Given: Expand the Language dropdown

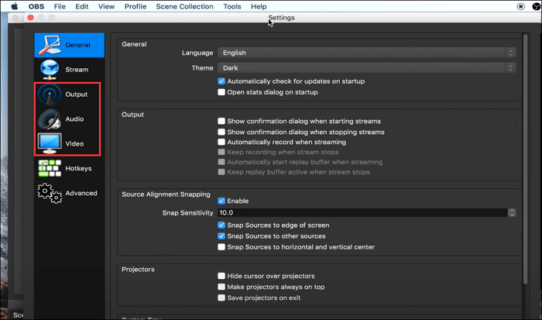Looking at the screenshot, I should pyautogui.click(x=365, y=53).
